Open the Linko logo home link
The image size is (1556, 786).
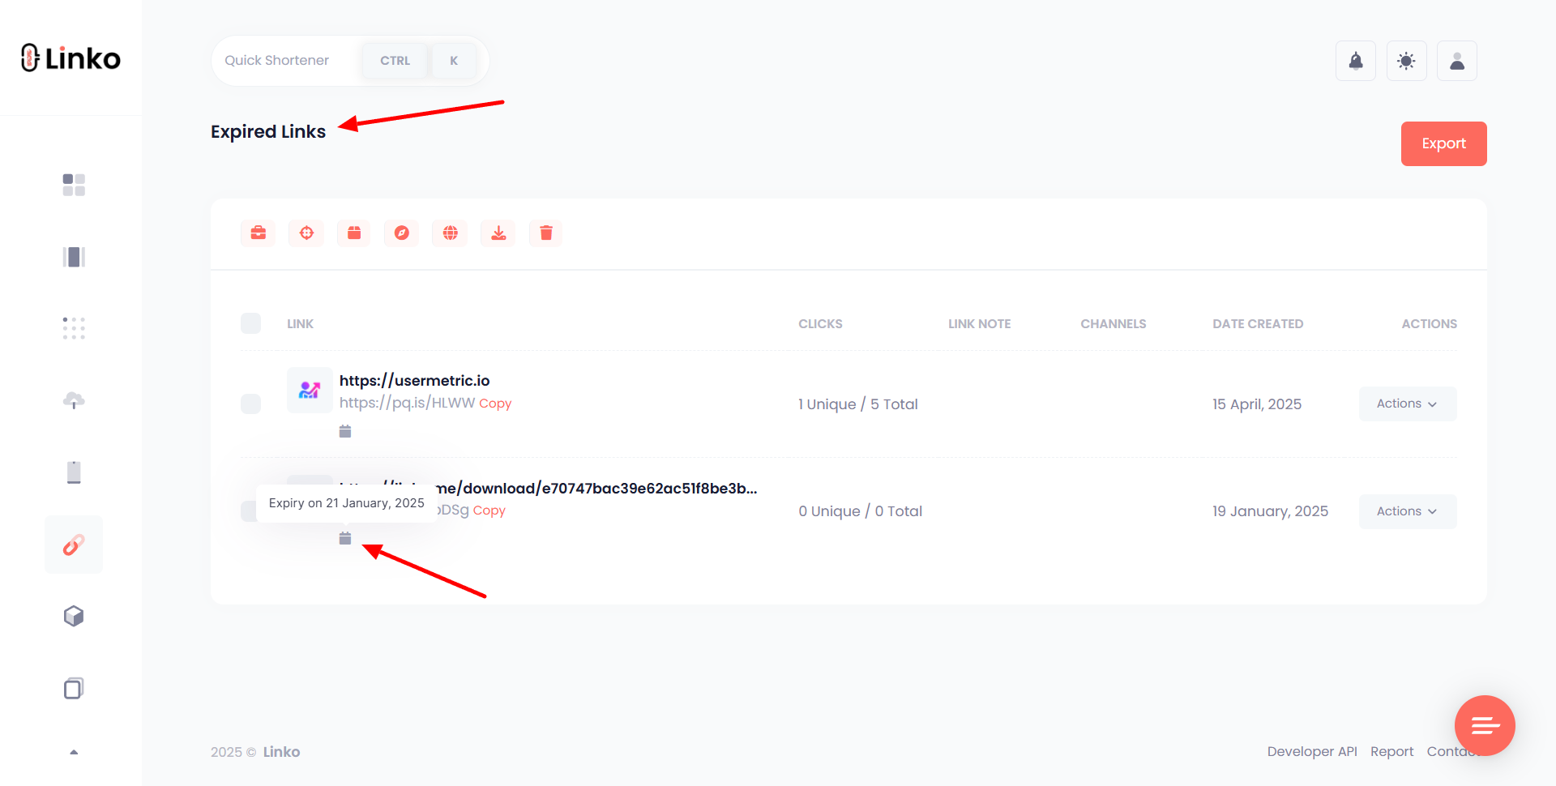[x=71, y=58]
